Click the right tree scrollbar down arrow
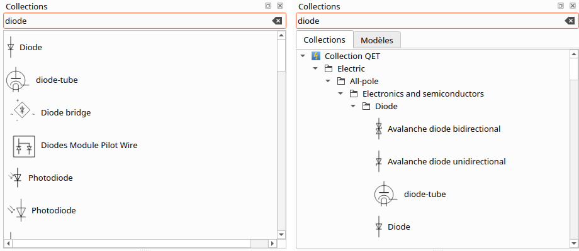This screenshot has height=251, width=579. coord(574,243)
